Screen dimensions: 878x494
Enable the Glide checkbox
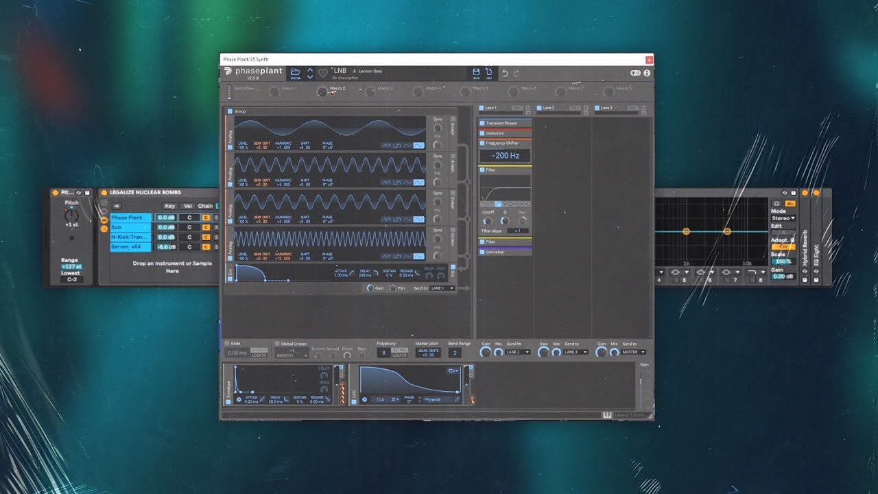228,344
